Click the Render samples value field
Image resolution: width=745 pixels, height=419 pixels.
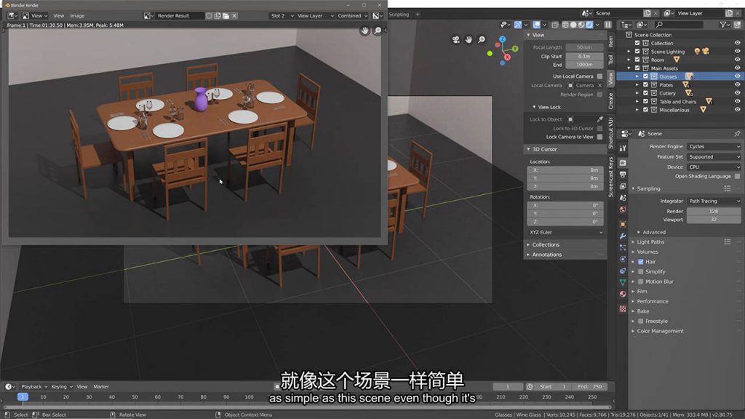coord(714,211)
